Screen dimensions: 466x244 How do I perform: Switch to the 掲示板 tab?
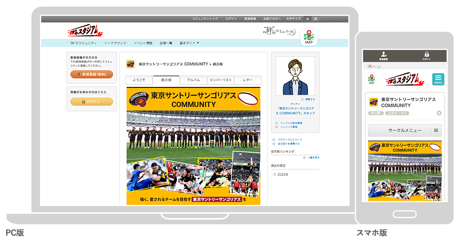(166, 80)
